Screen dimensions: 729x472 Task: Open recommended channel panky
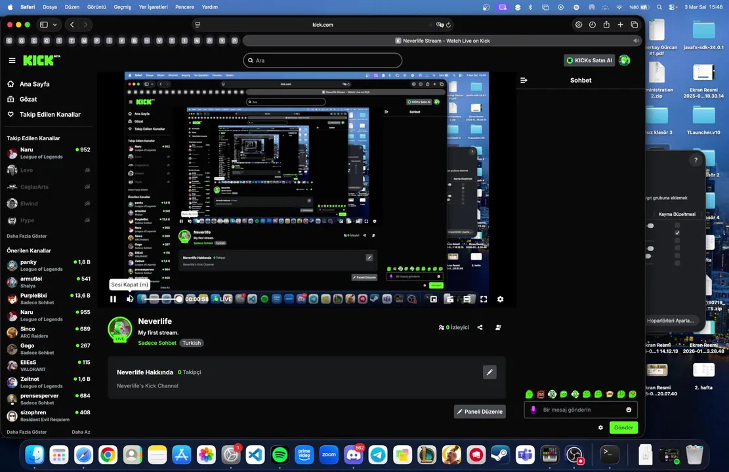49,265
